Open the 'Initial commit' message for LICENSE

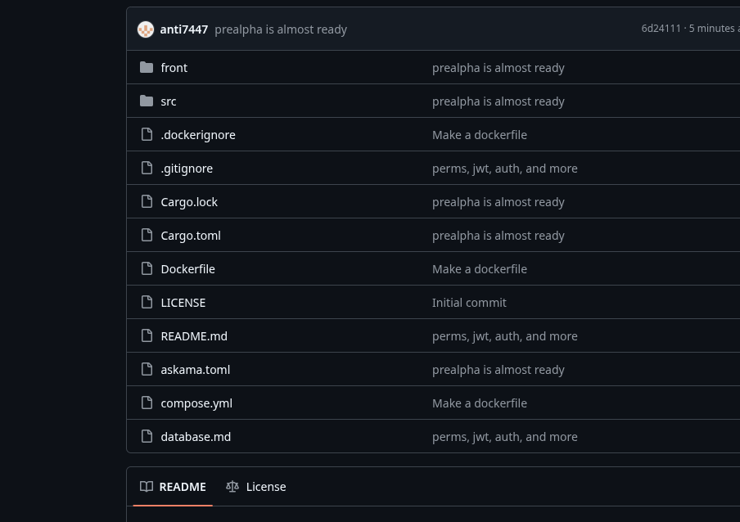coord(469,302)
